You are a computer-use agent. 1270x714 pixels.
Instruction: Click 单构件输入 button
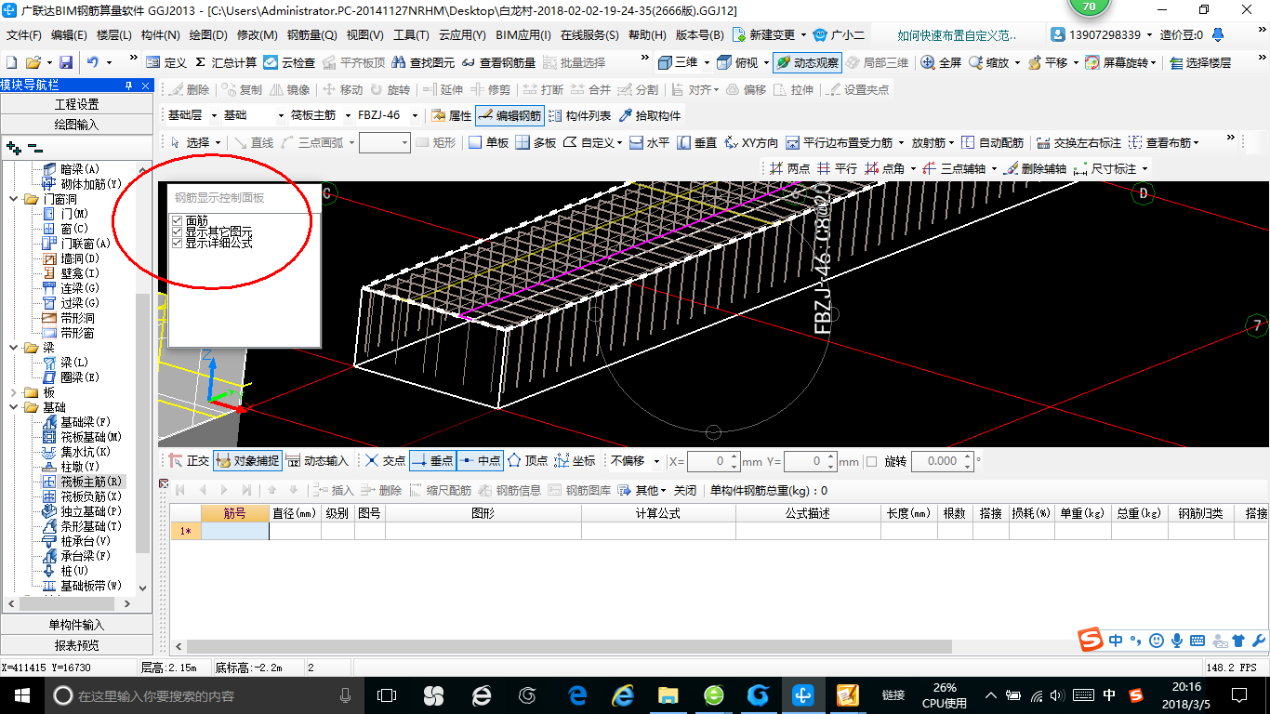(76, 625)
